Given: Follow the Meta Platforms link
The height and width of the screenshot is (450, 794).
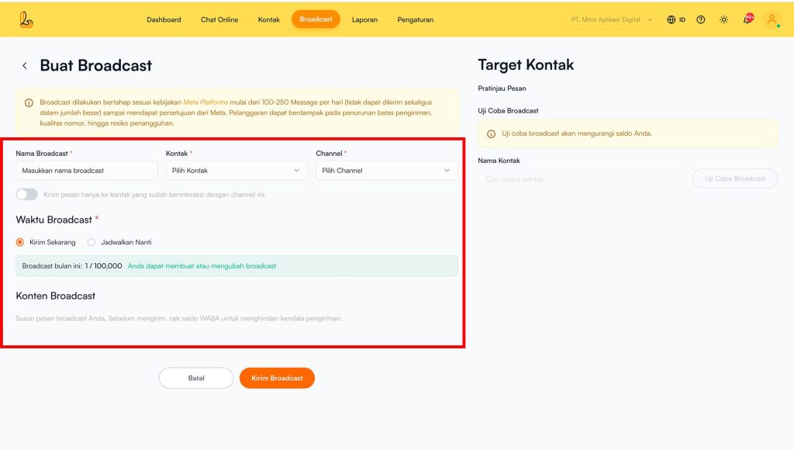Looking at the screenshot, I should (x=205, y=102).
